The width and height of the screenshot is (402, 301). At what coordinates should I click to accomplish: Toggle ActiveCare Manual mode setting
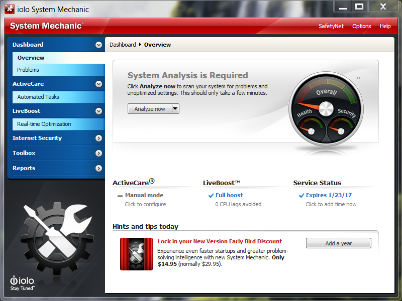click(x=144, y=195)
